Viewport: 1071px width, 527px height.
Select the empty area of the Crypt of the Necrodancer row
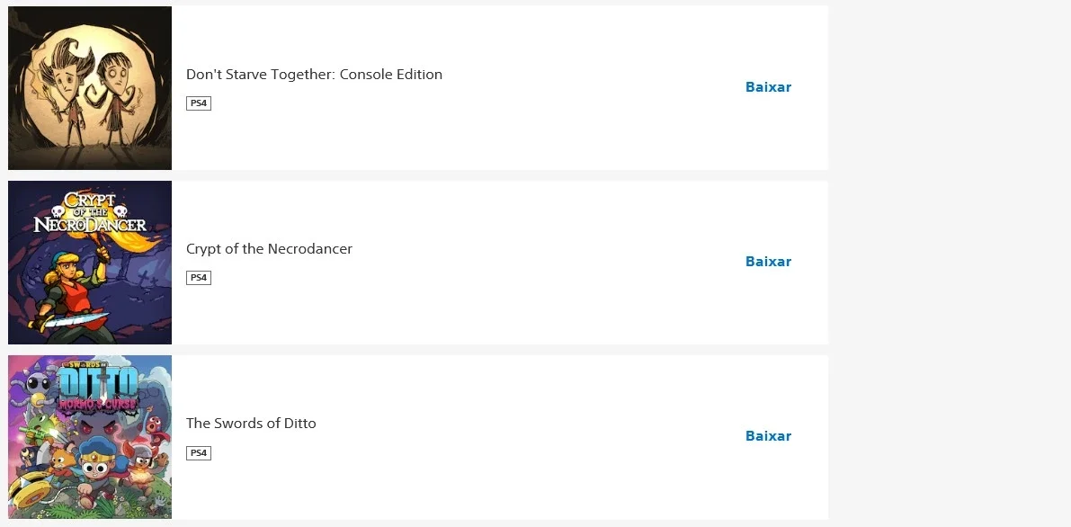pyautogui.click(x=587, y=263)
